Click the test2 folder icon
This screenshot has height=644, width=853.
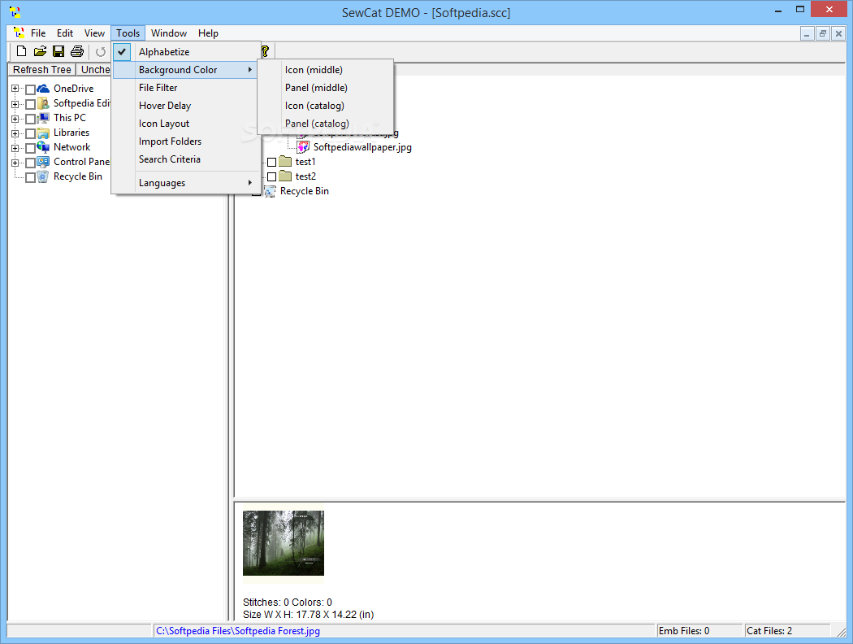(286, 176)
